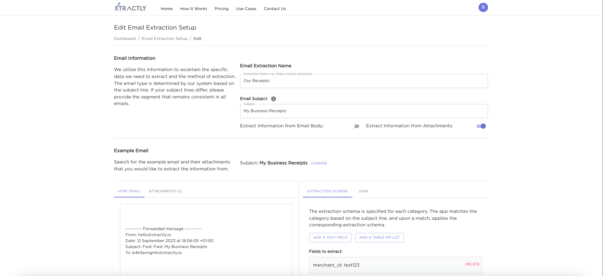Click the Xtractly logo

click(130, 8)
